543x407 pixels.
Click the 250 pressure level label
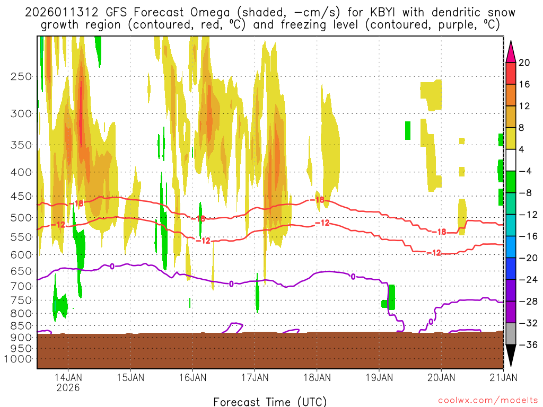click(21, 76)
